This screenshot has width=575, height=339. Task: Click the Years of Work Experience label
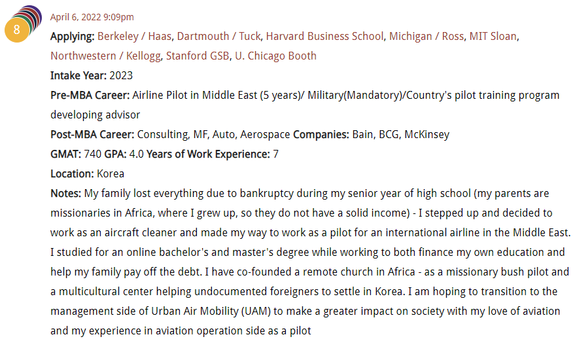(208, 154)
